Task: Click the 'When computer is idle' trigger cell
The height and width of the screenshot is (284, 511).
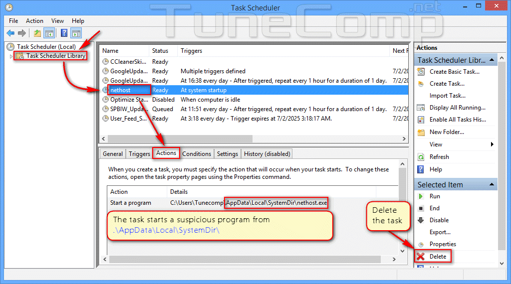Action: coord(211,100)
